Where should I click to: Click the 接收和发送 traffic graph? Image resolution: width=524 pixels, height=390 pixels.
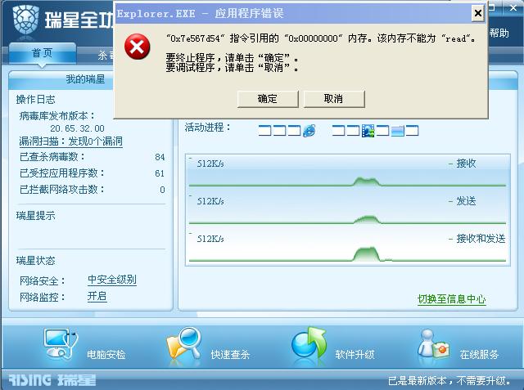pyautogui.click(x=347, y=247)
